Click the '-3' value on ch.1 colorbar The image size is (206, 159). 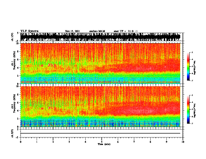coord(192,52)
